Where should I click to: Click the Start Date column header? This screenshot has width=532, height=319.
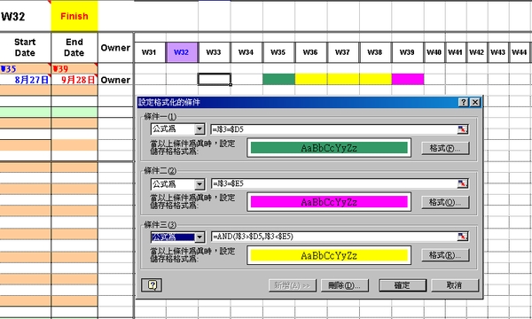point(25,48)
